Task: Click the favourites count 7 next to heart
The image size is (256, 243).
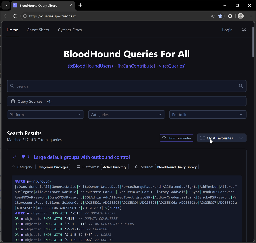Action: (28, 157)
